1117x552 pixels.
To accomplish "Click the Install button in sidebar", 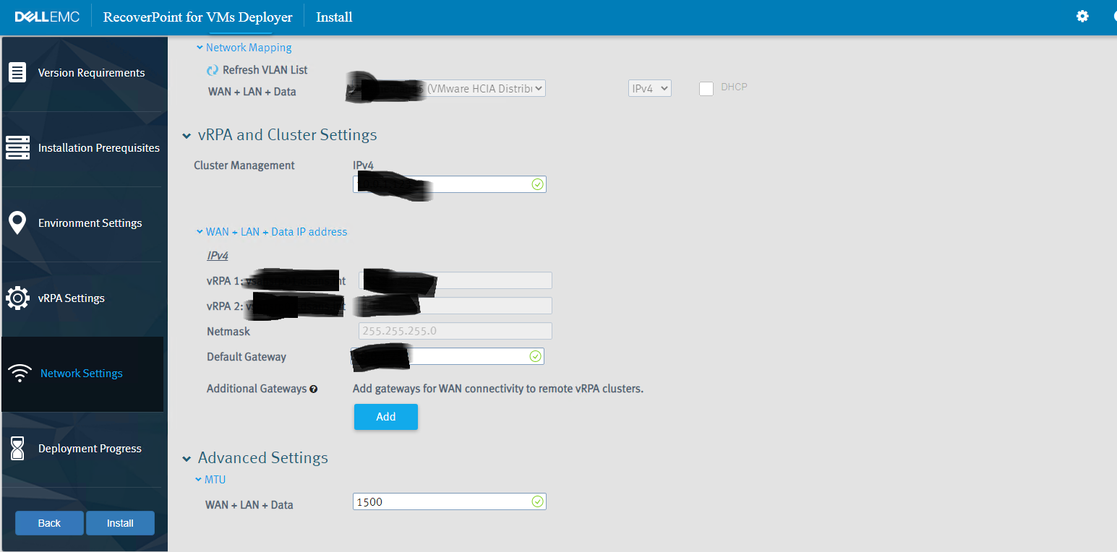I will (x=120, y=523).
